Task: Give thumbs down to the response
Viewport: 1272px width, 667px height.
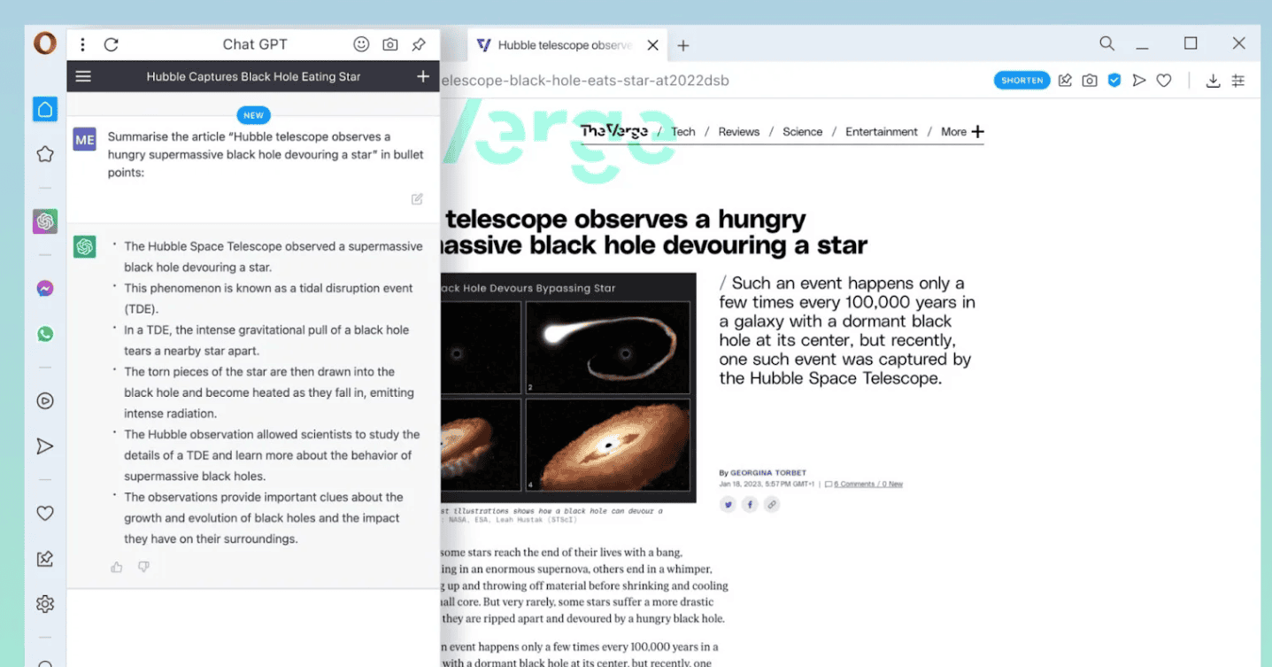Action: coord(143,567)
